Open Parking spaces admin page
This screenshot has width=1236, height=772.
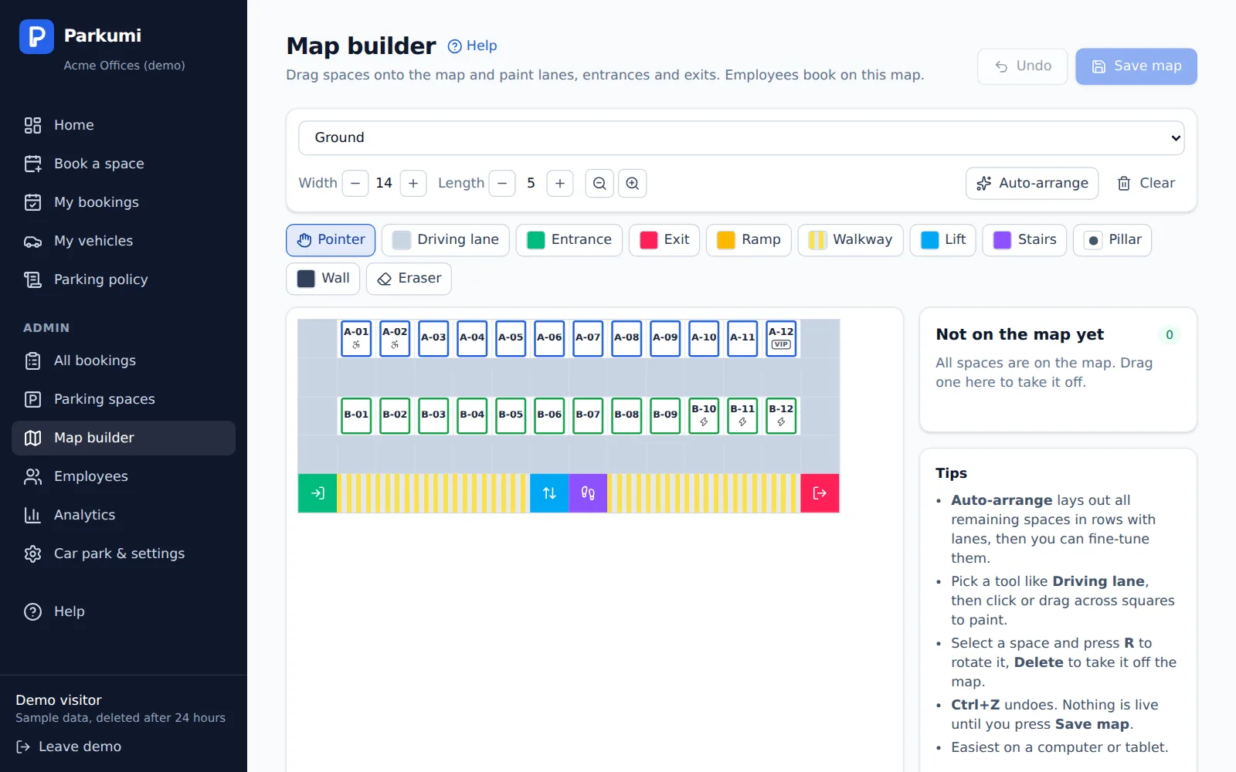[x=124, y=399]
